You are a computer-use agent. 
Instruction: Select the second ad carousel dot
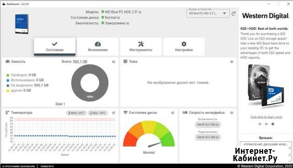[266, 124]
